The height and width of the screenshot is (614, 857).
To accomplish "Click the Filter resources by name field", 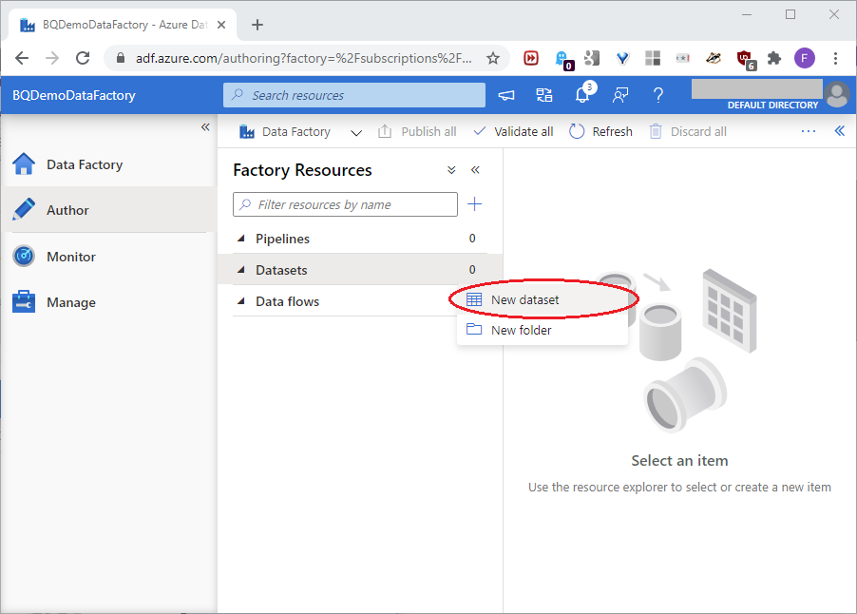I will click(352, 204).
